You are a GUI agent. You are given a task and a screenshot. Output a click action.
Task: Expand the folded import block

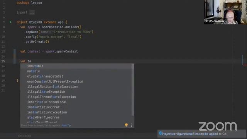[x=32, y=12]
